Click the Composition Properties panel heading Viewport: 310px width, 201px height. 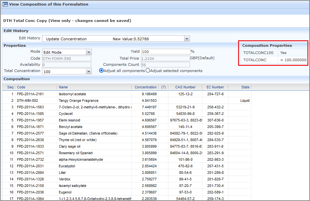click(x=267, y=46)
